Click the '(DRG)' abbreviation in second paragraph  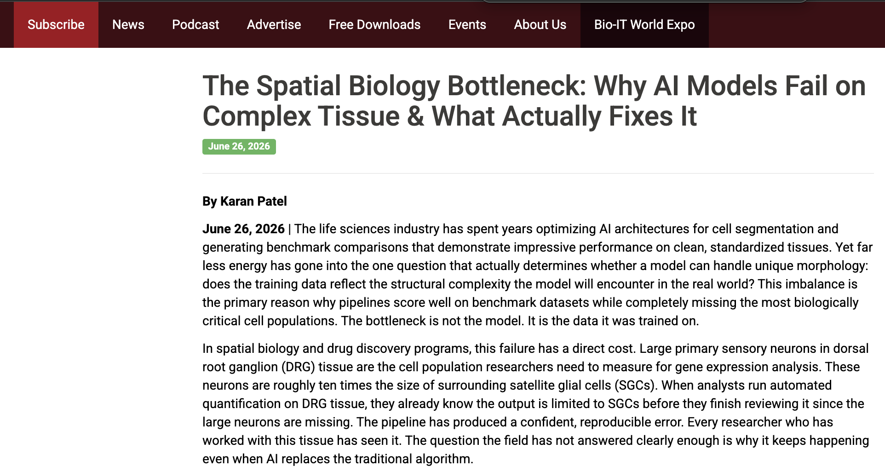tap(298, 367)
